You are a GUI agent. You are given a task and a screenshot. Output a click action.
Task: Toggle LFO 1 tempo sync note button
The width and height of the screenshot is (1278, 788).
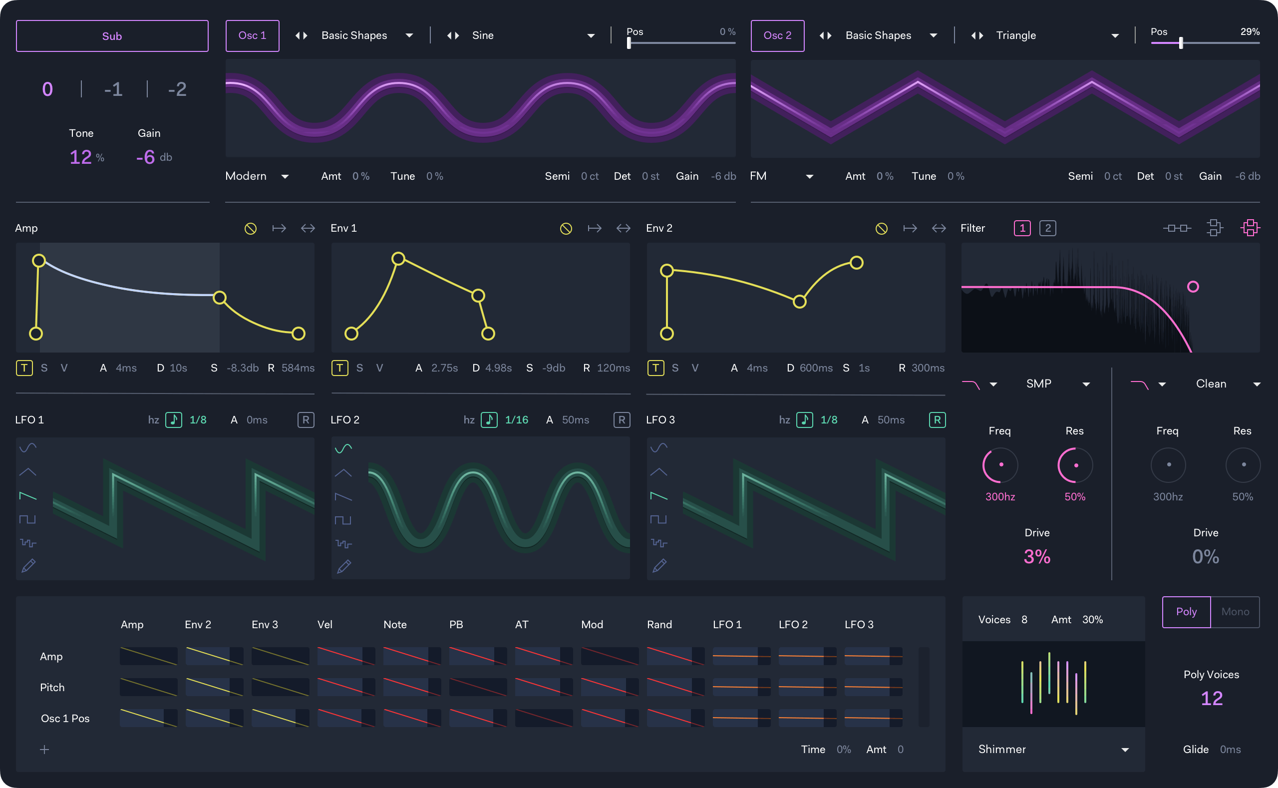pos(174,420)
